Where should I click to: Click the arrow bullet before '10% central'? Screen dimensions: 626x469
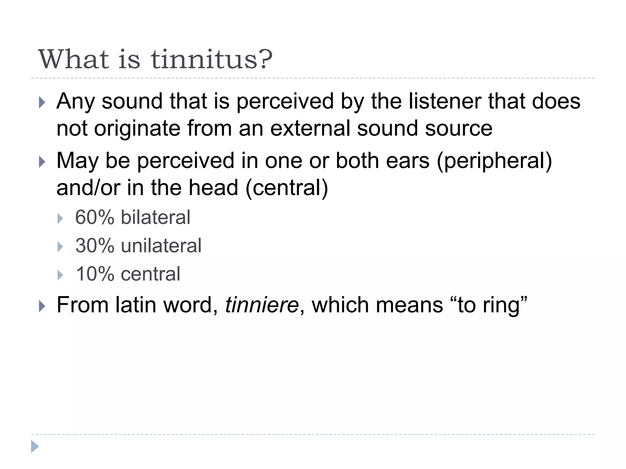(60, 275)
